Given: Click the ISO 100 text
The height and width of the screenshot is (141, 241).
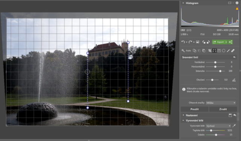Looking at the screenshot, I should 217,34.
